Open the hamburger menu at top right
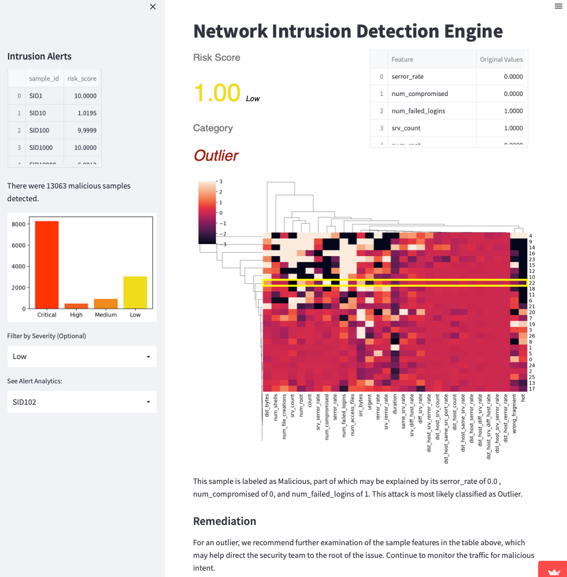Screen dimensions: 567x577 coord(558,6)
